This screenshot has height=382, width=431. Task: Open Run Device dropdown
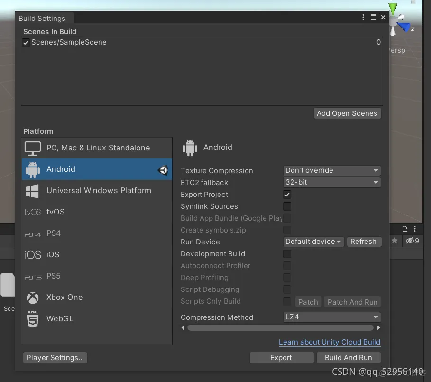[x=313, y=242]
